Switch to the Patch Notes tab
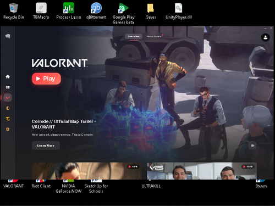 (x=154, y=36)
